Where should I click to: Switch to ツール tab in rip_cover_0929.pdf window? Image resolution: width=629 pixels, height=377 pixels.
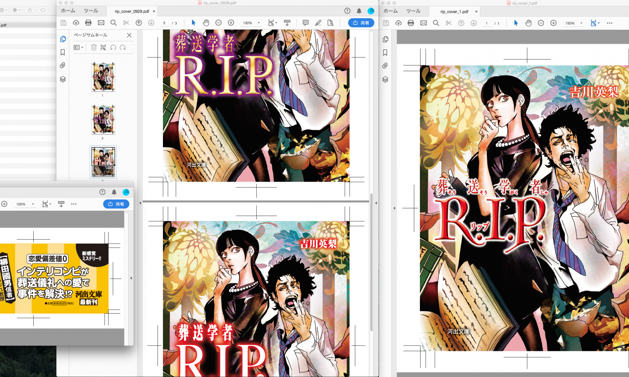click(x=91, y=11)
